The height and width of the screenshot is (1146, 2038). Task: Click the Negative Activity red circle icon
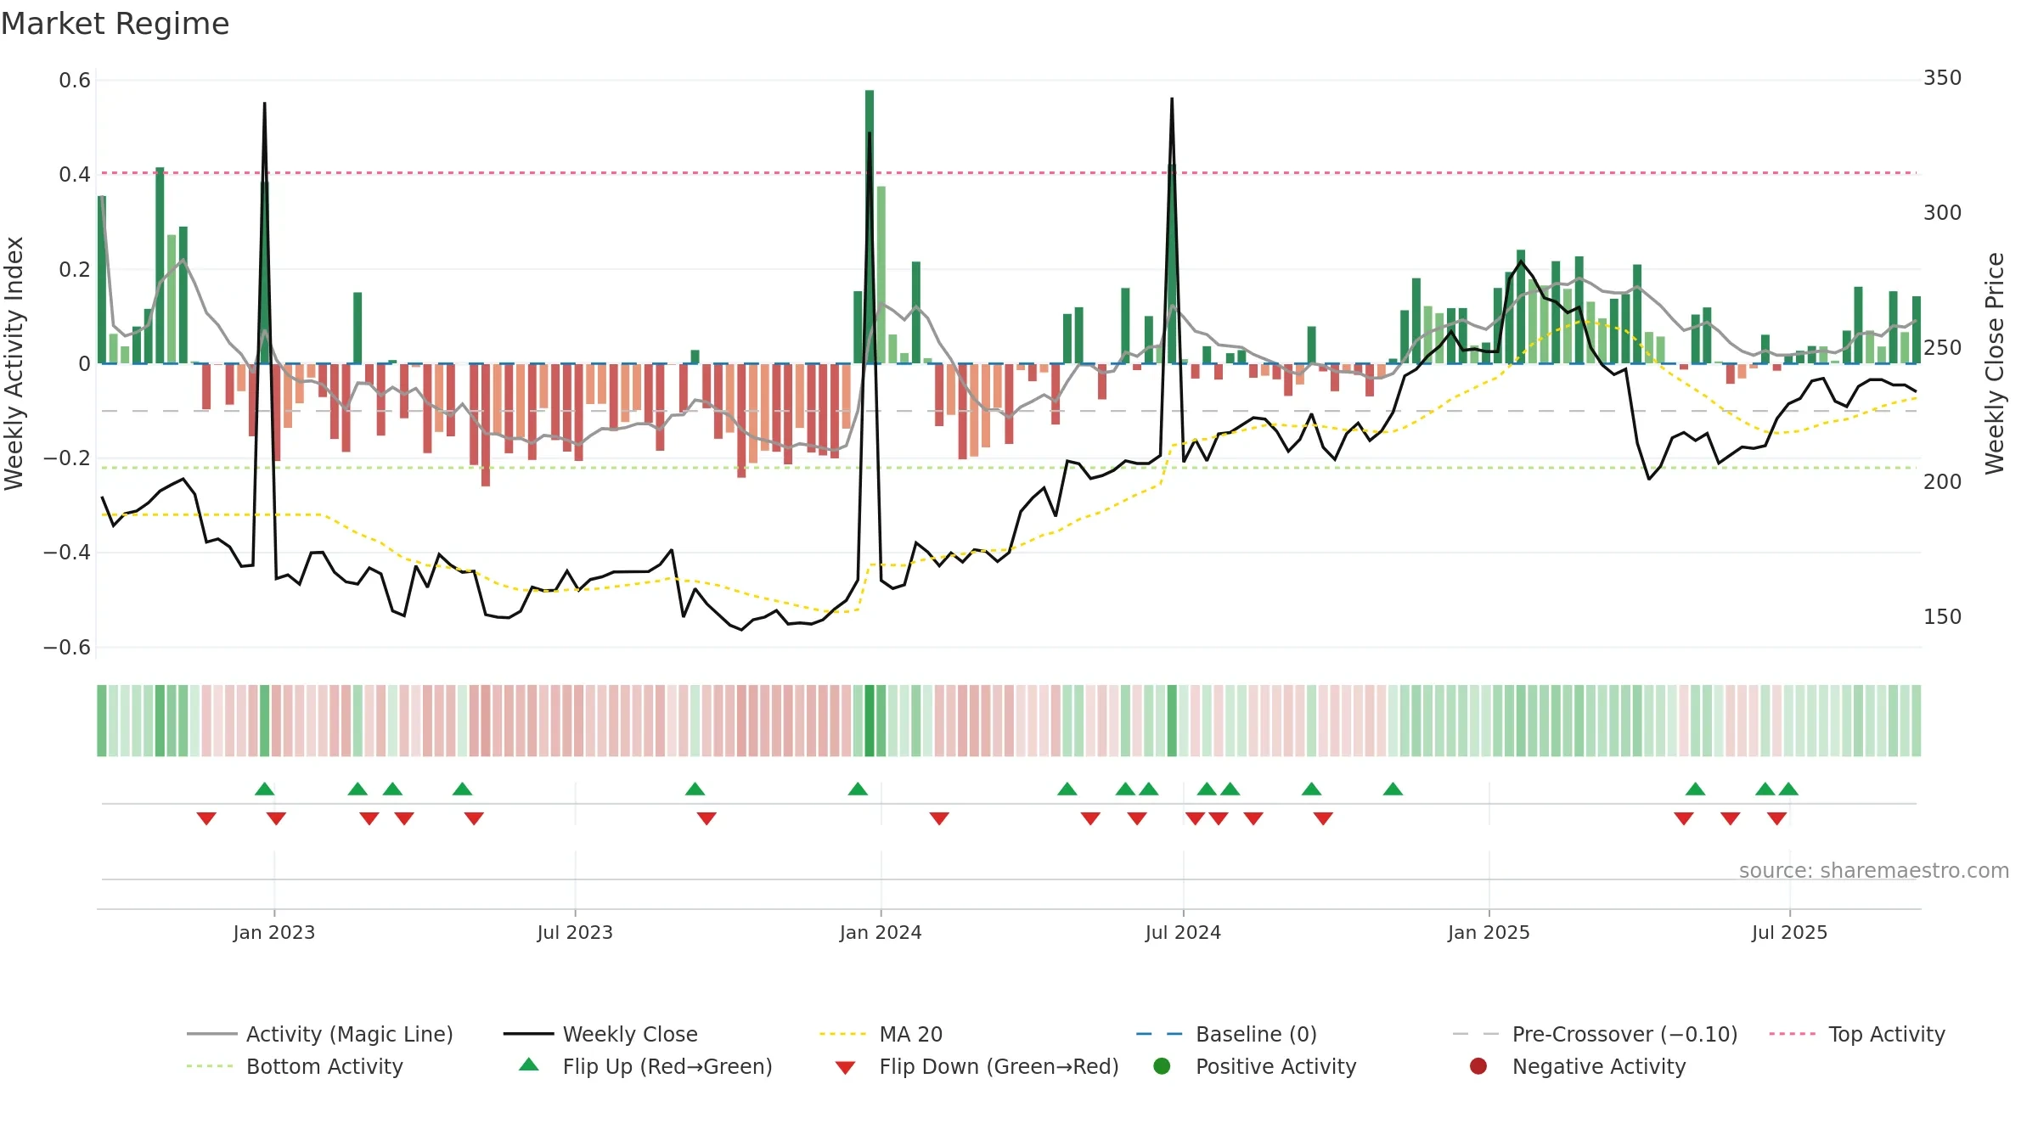pyautogui.click(x=1478, y=1065)
